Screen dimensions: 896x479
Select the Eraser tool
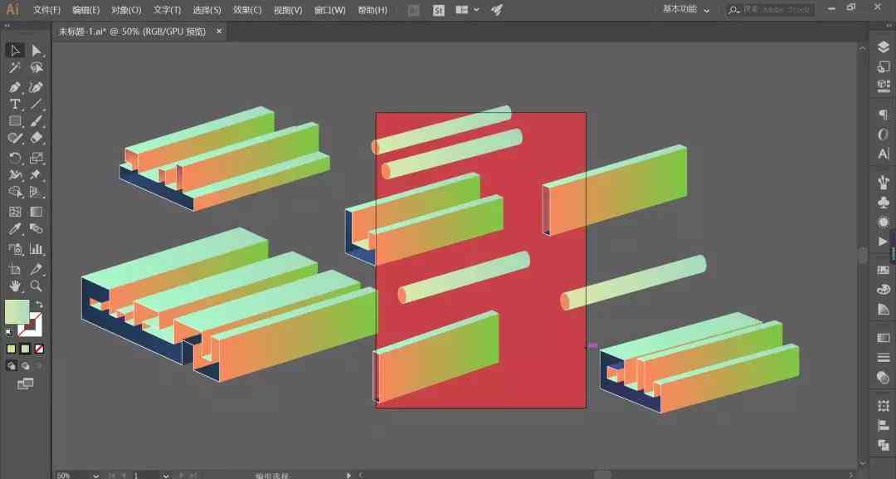click(x=36, y=138)
